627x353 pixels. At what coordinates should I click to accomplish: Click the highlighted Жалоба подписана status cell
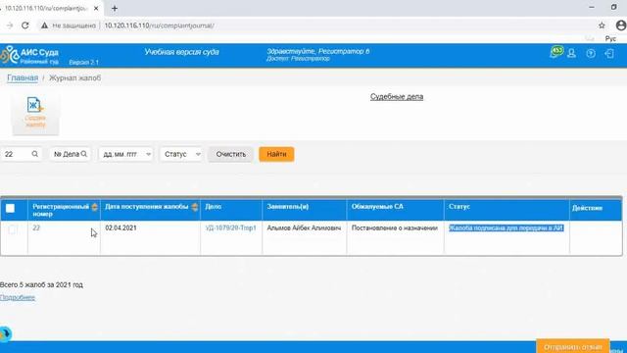point(506,227)
